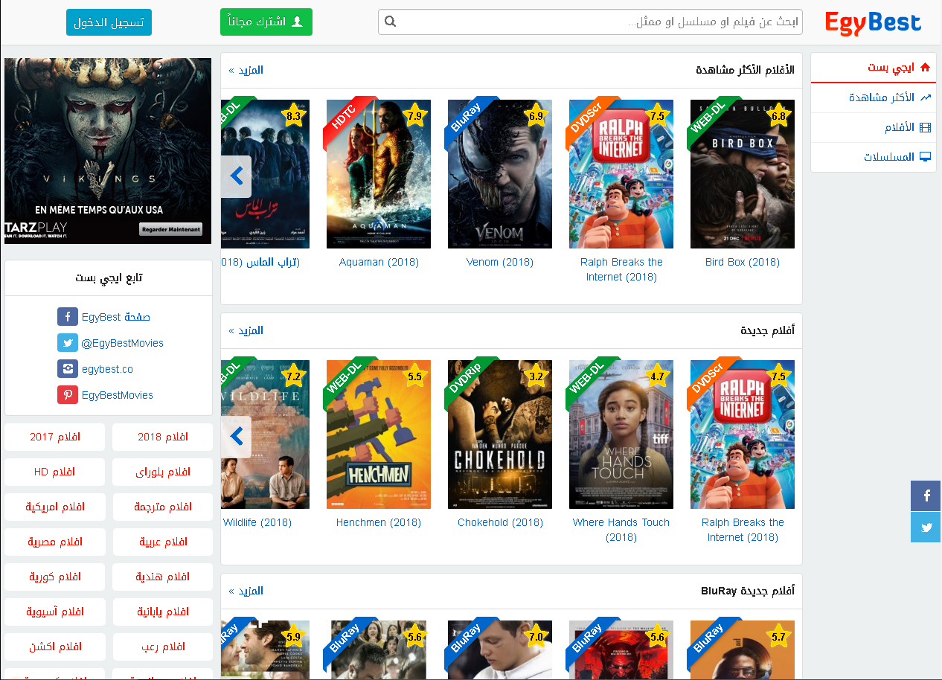Viewport: 942px width, 680px height.
Task: Click the film strip icon in sidebar
Action: 926,127
